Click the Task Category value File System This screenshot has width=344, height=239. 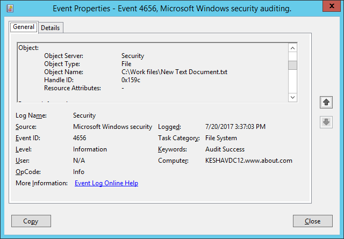(221, 138)
